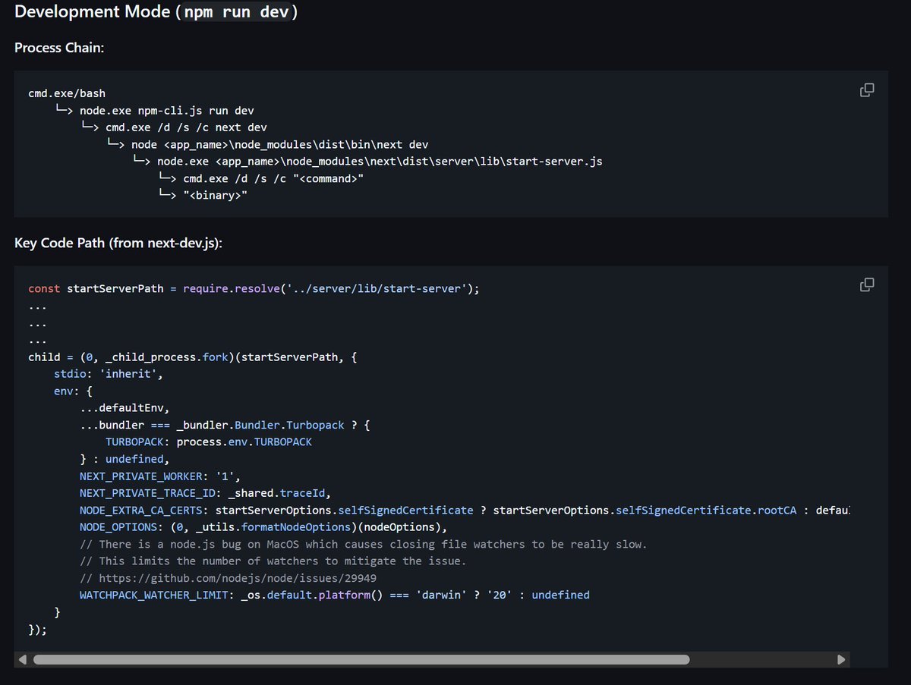
Task: Click the '} : undefined,' line
Action: pos(125,459)
